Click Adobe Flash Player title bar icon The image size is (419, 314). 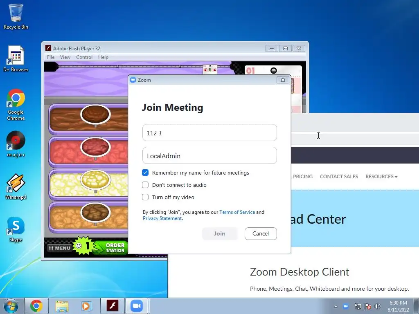pyautogui.click(x=48, y=48)
